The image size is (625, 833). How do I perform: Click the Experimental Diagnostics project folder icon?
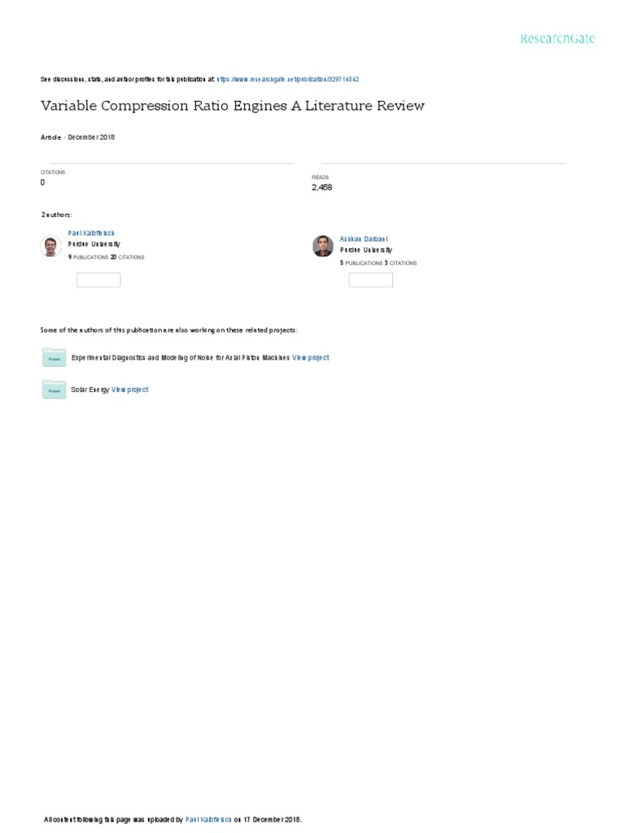(54, 358)
